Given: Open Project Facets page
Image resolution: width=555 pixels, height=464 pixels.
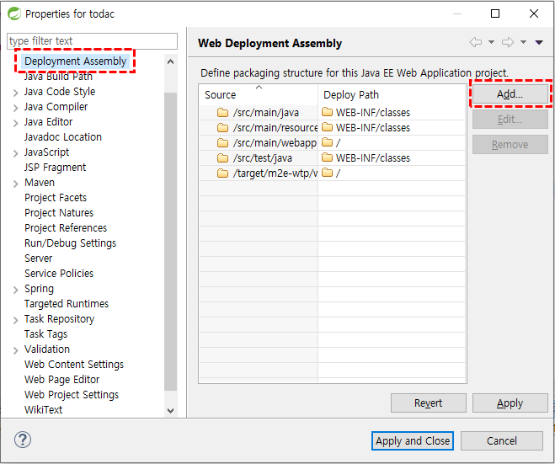Looking at the screenshot, I should point(56,198).
